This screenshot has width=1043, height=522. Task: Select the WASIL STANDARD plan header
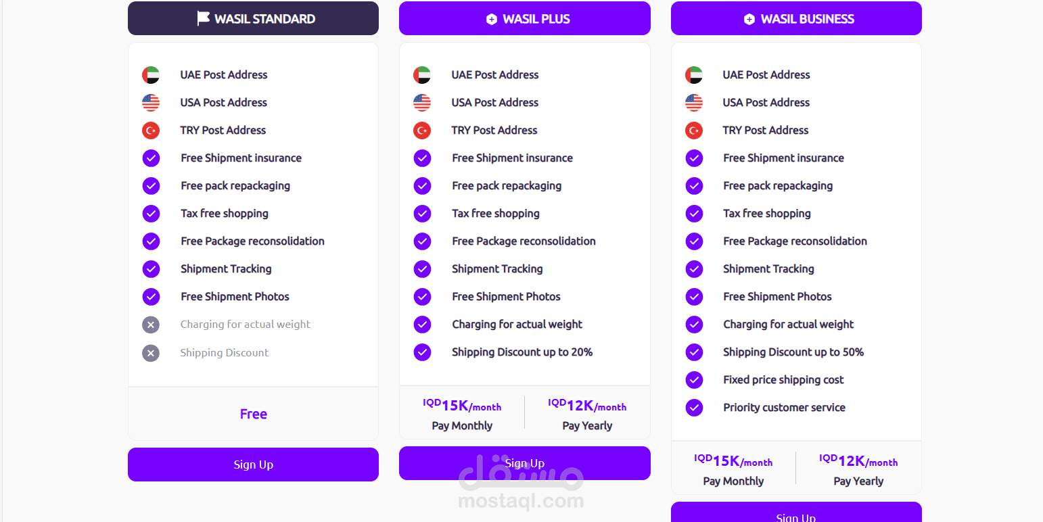253,18
